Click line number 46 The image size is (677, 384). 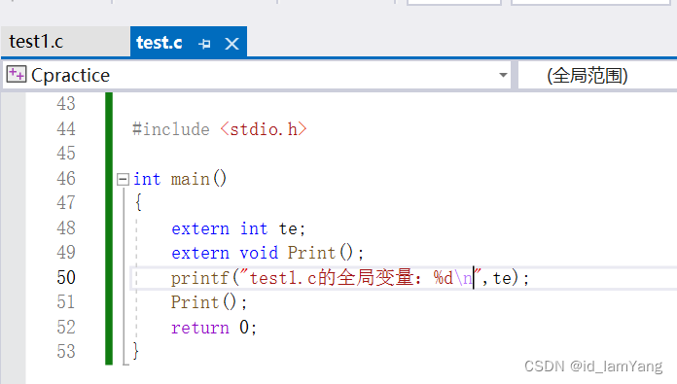pos(66,179)
